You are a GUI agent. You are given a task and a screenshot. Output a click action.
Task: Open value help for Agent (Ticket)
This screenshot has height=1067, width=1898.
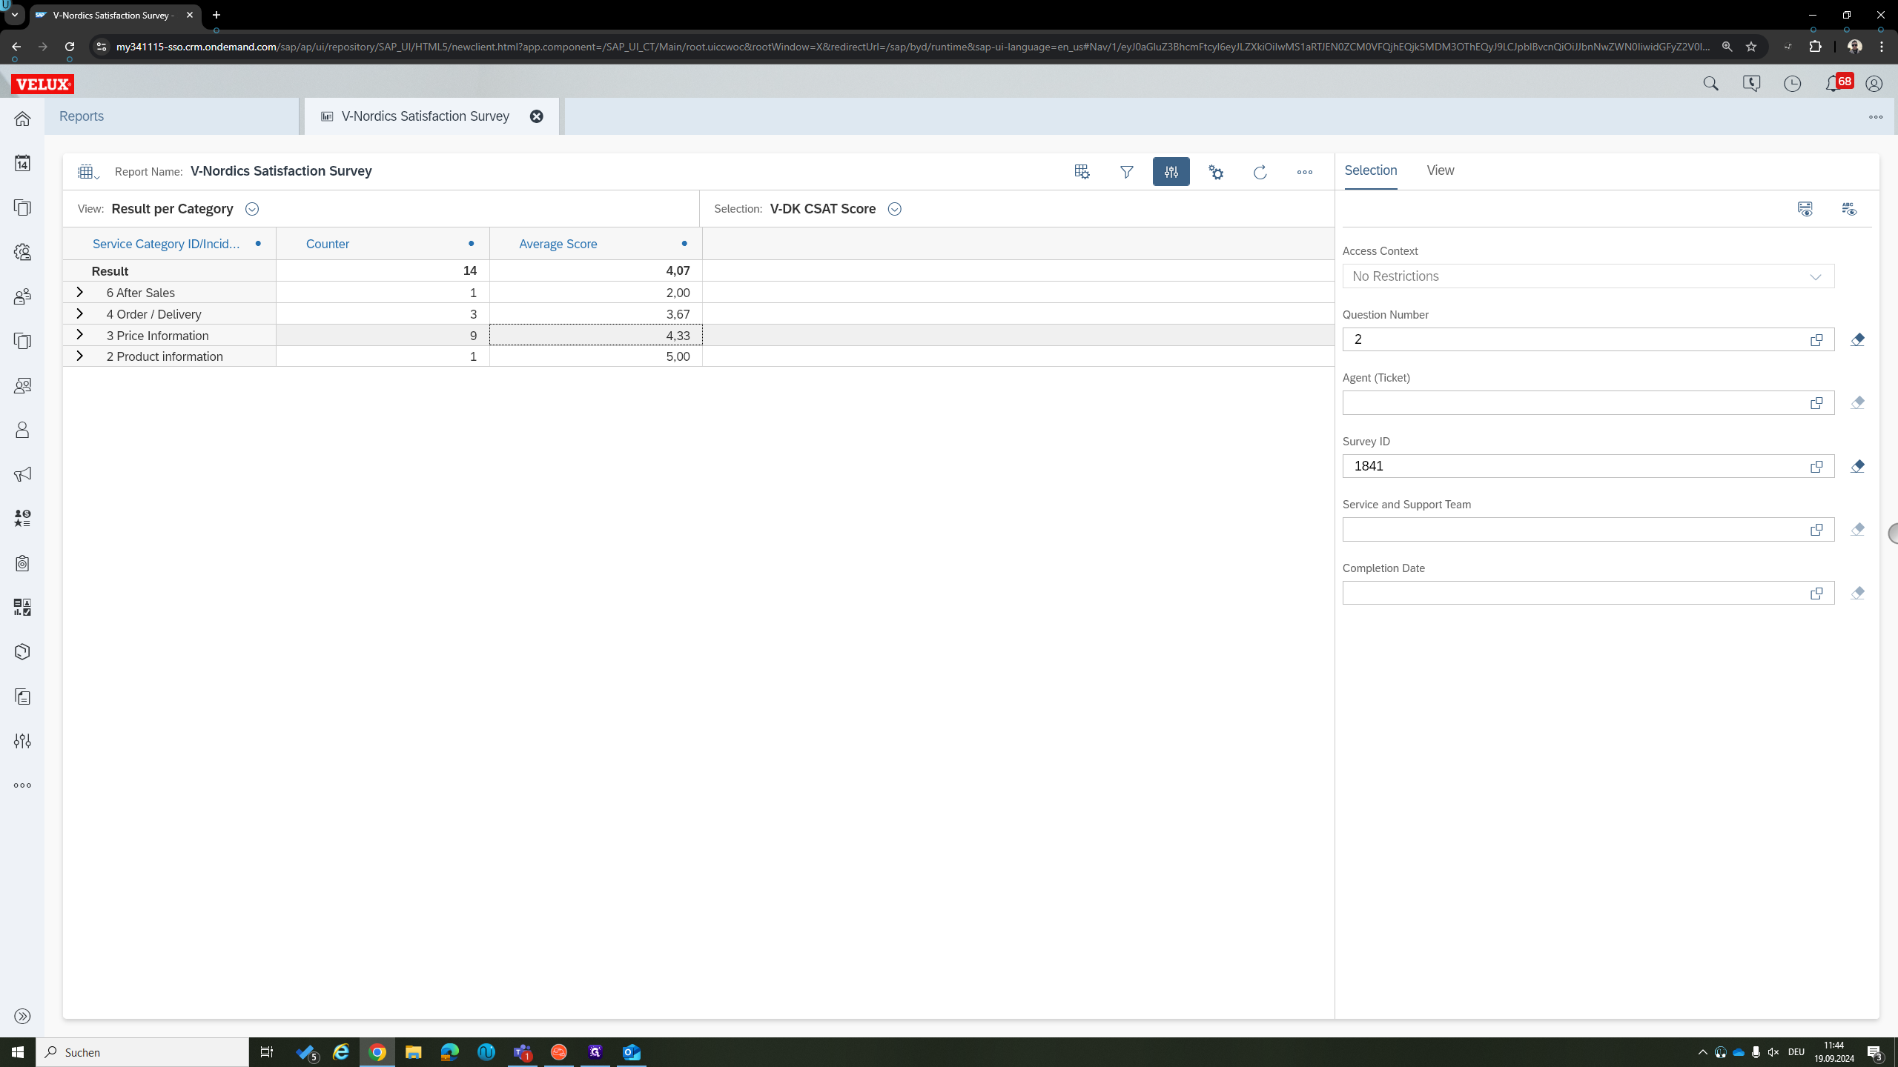point(1816,403)
